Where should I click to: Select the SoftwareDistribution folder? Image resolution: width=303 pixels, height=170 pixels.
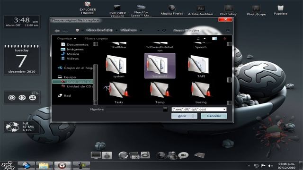point(160,47)
